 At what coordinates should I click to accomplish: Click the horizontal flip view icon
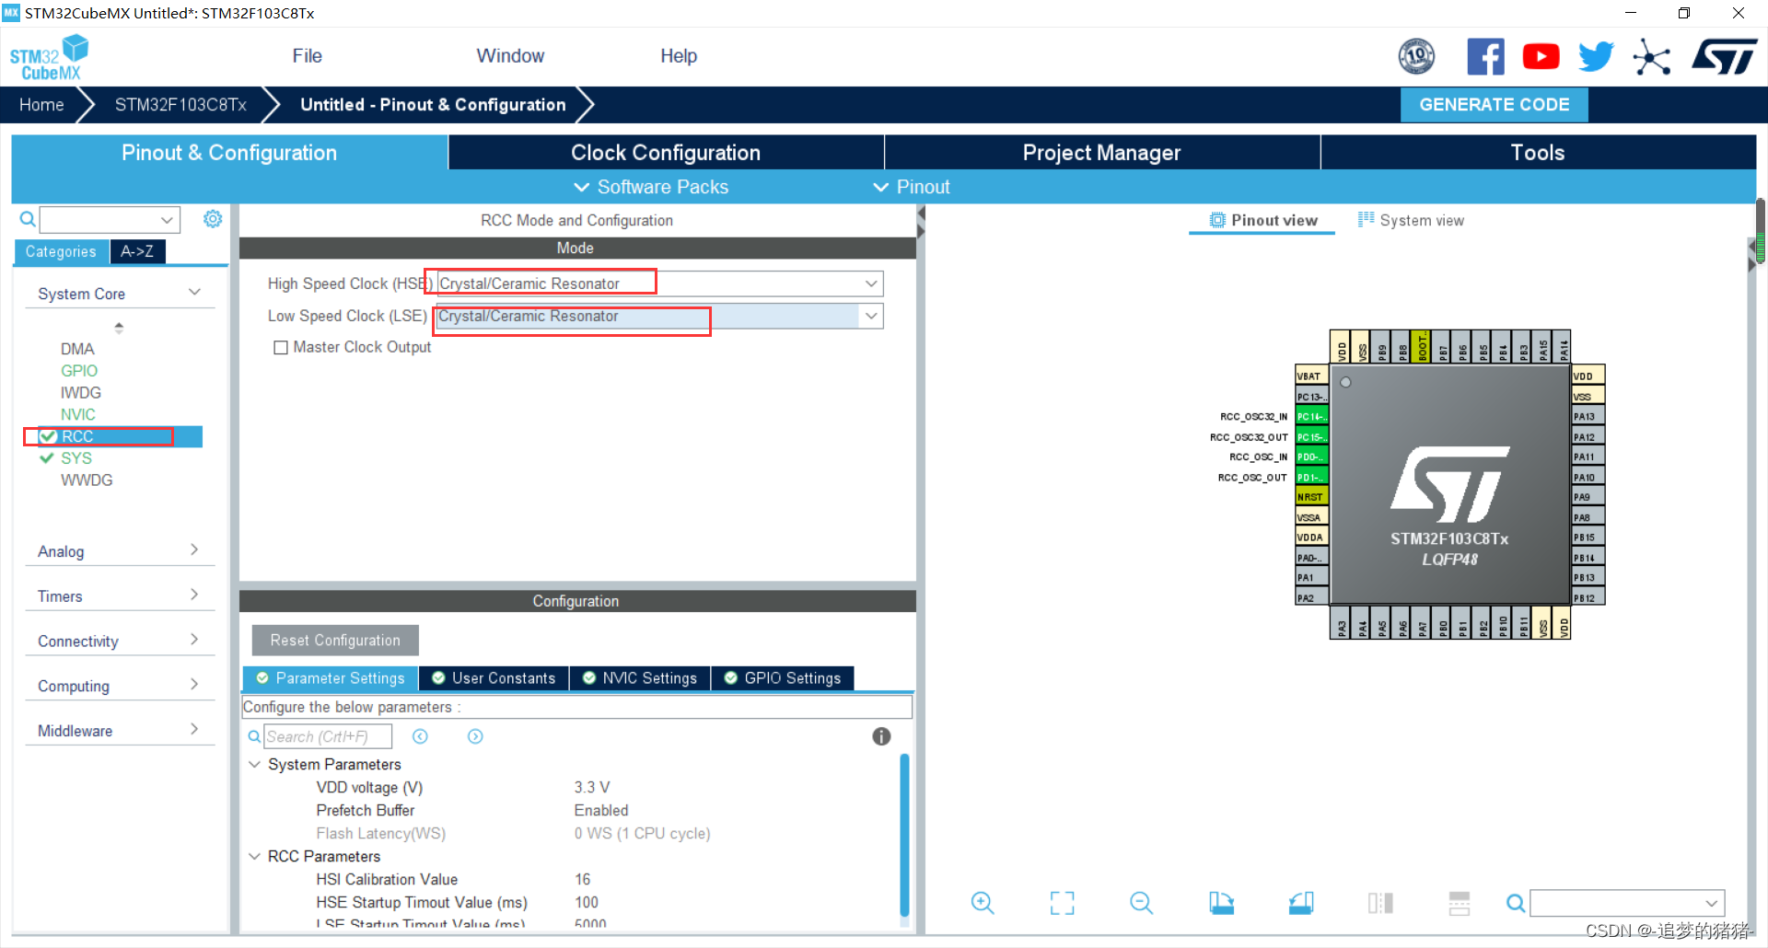pos(1380,903)
